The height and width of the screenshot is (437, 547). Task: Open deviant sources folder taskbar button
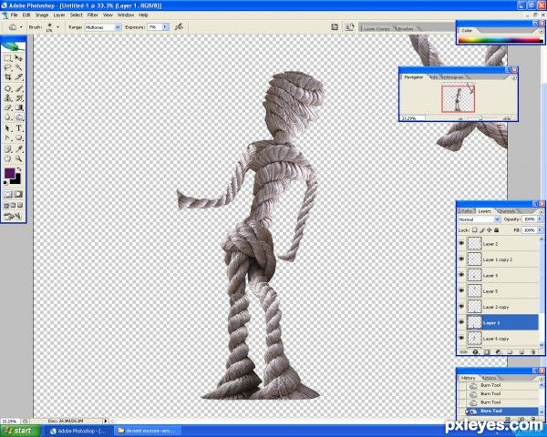(147, 431)
